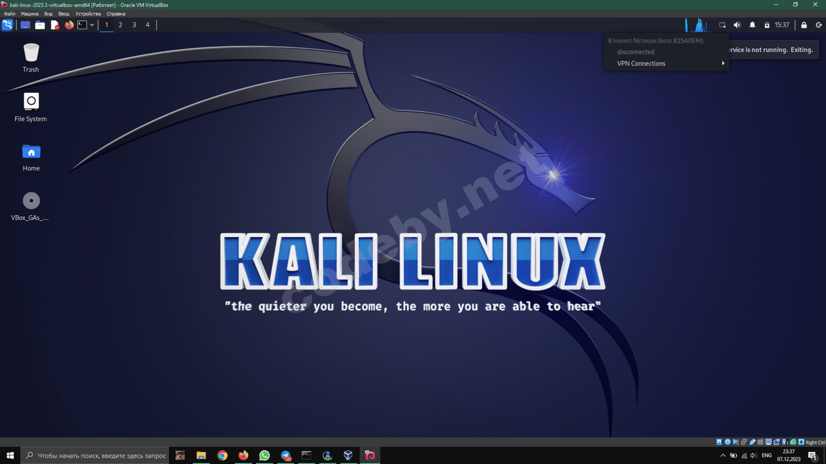Launch Firefox from the Kali panel
This screenshot has width=826, height=464.
pos(69,25)
